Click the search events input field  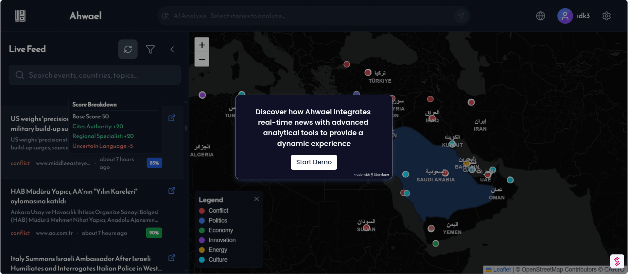[x=95, y=75]
